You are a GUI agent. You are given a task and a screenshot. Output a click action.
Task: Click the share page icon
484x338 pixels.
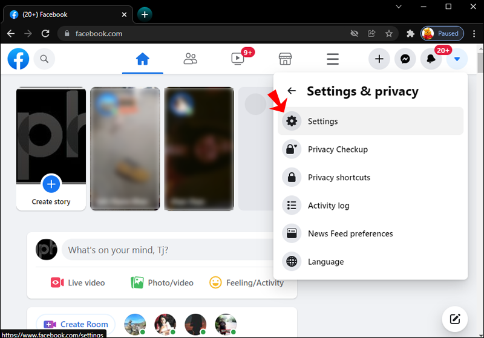point(371,33)
